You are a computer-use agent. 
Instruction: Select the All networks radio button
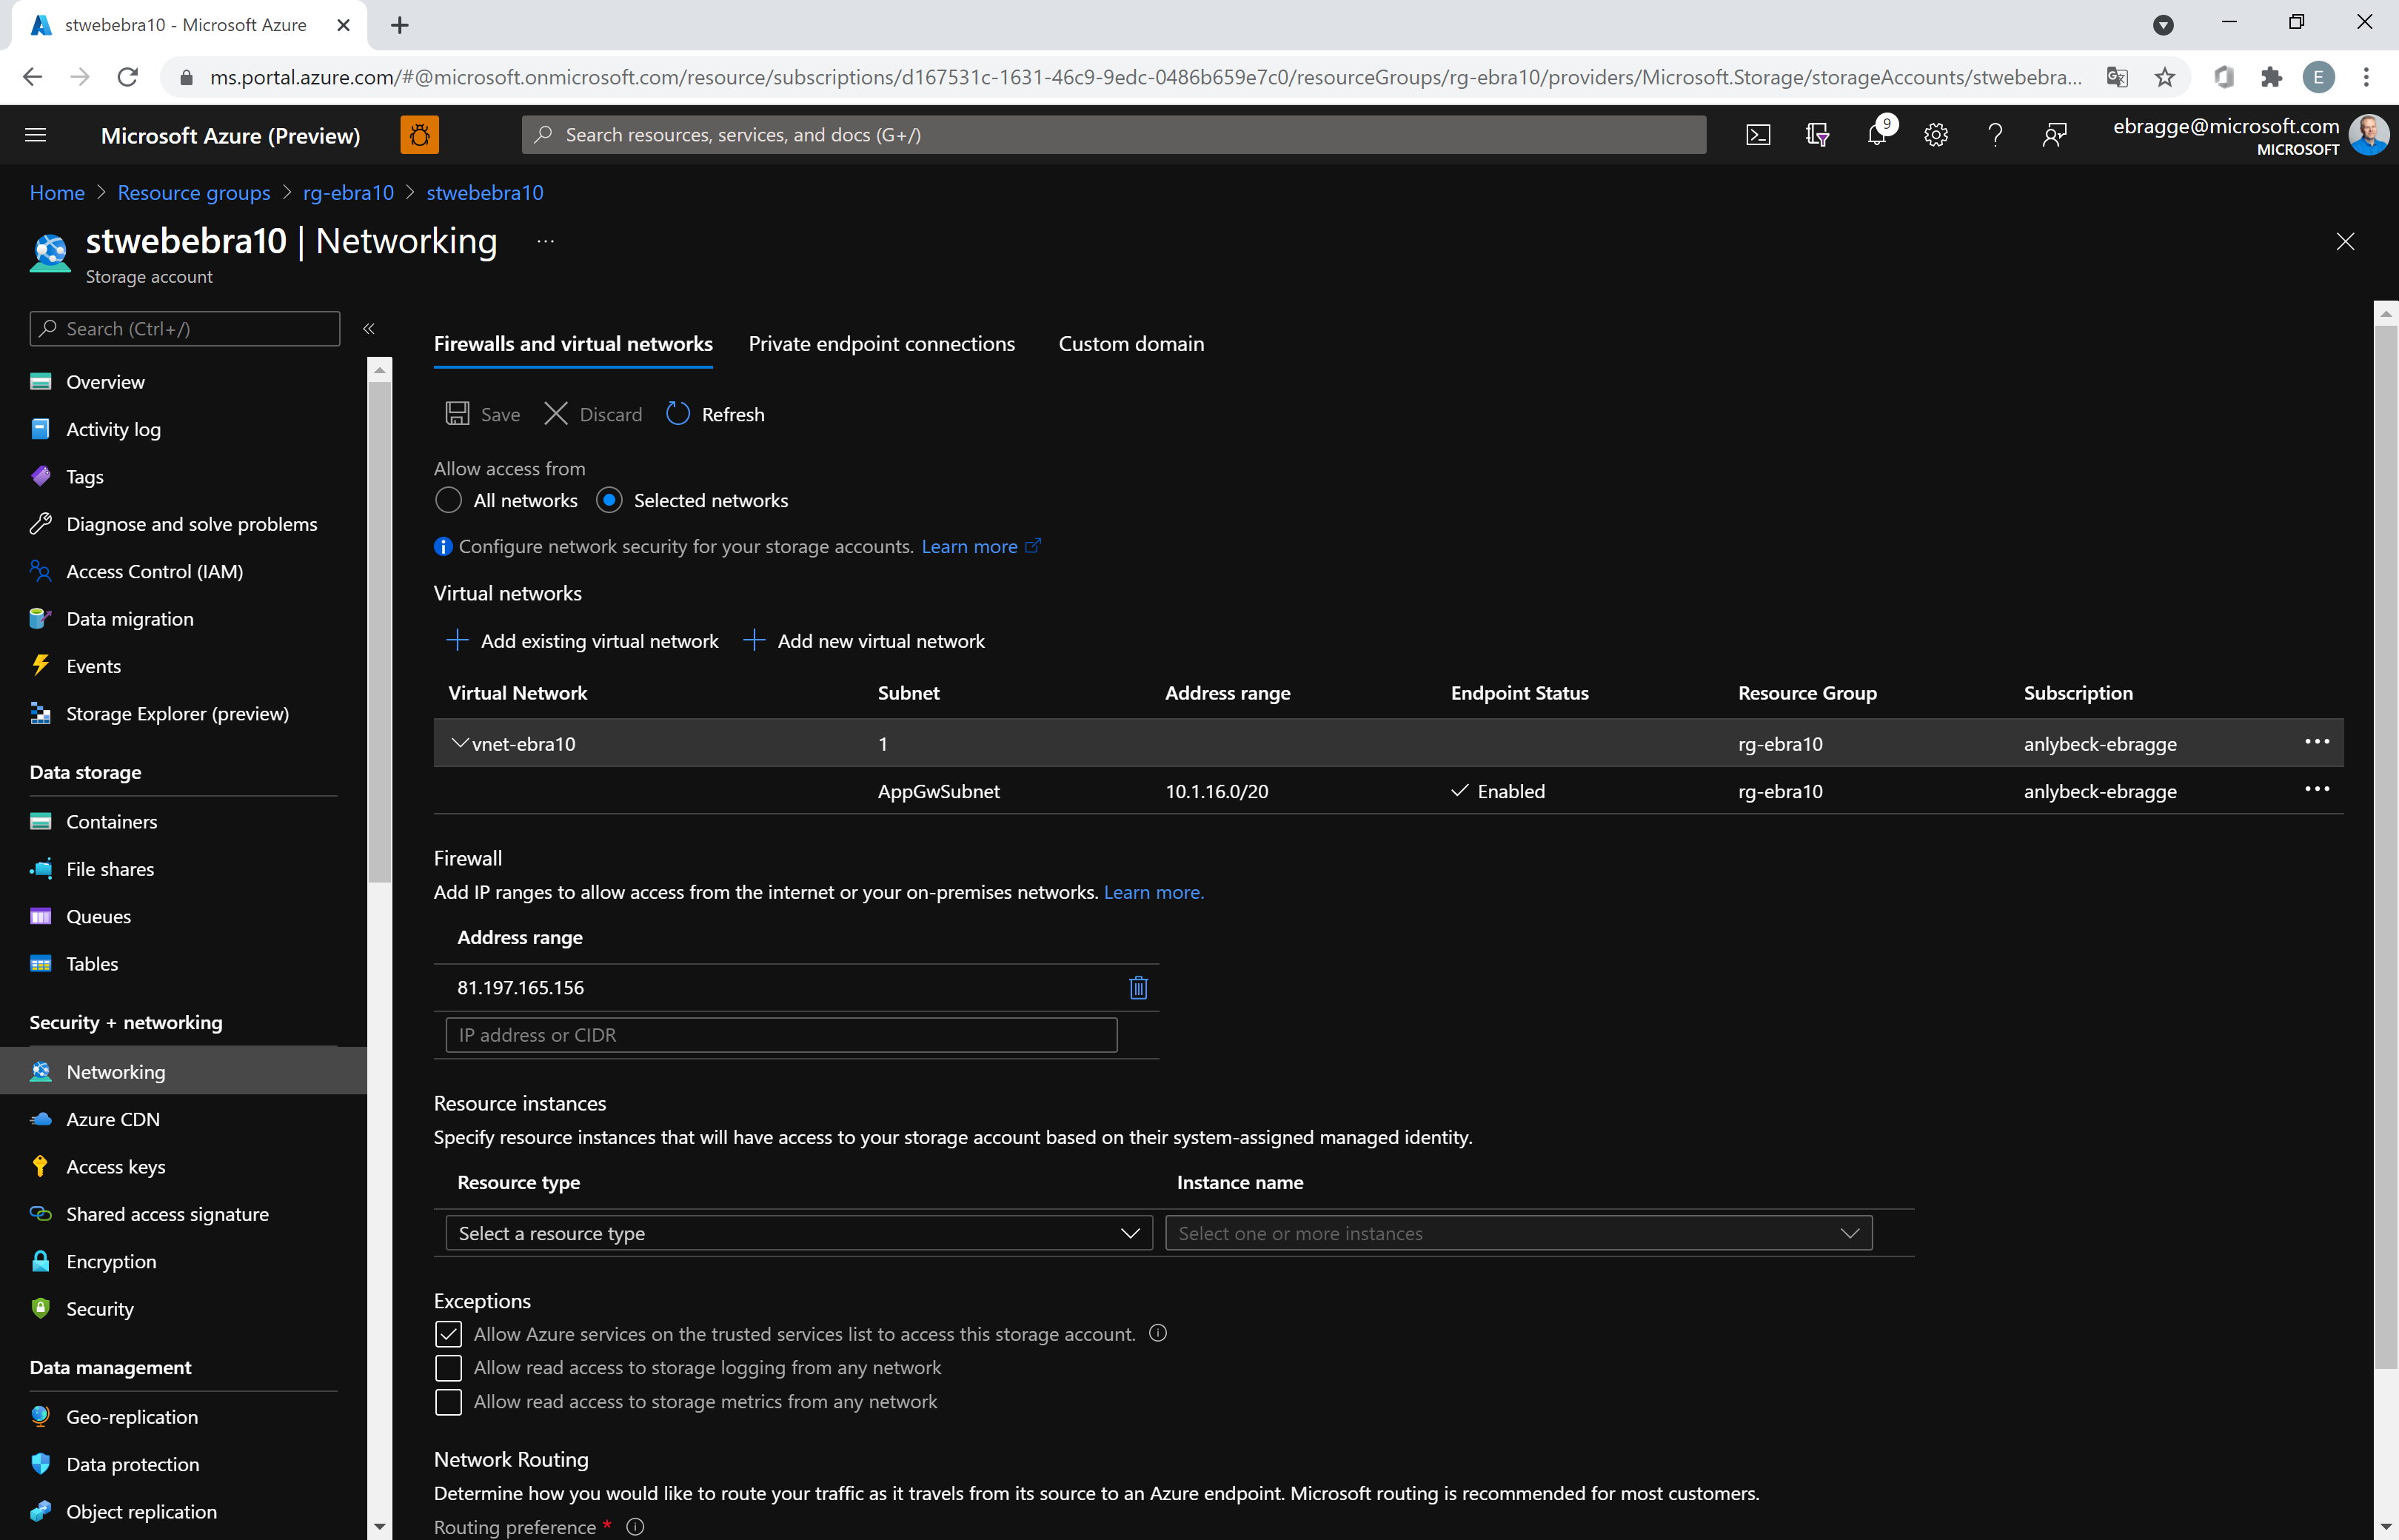448,500
